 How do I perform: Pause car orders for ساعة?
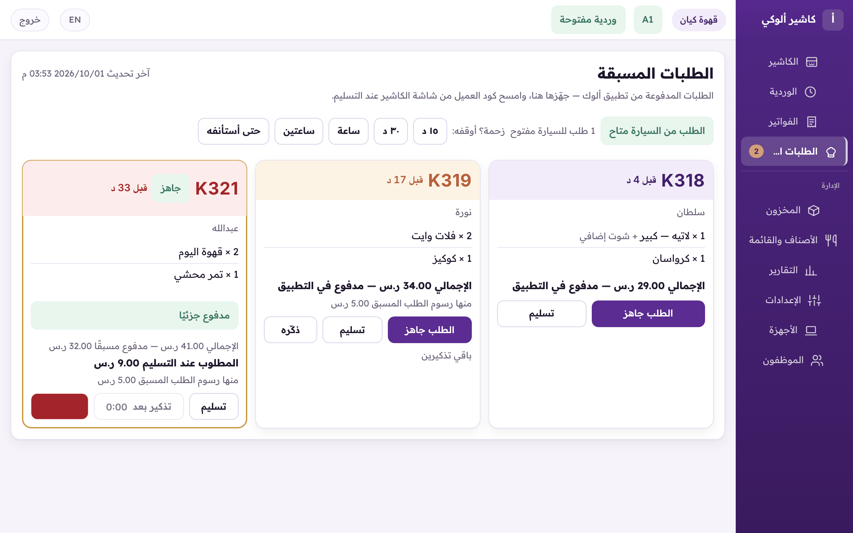[348, 131]
